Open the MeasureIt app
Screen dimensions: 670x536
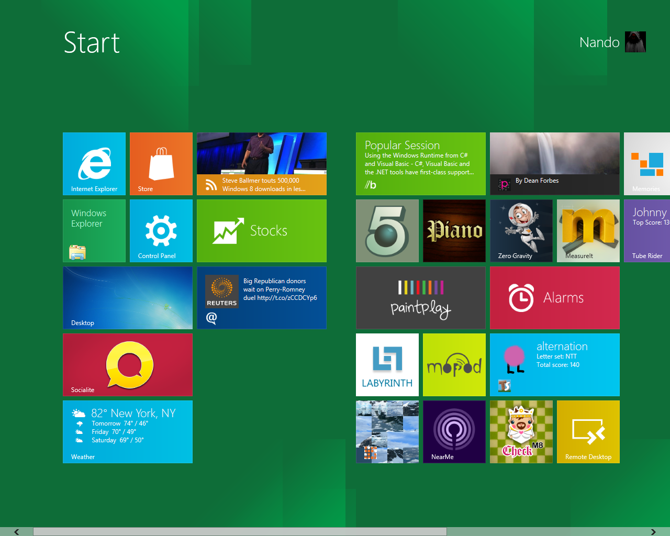588,231
